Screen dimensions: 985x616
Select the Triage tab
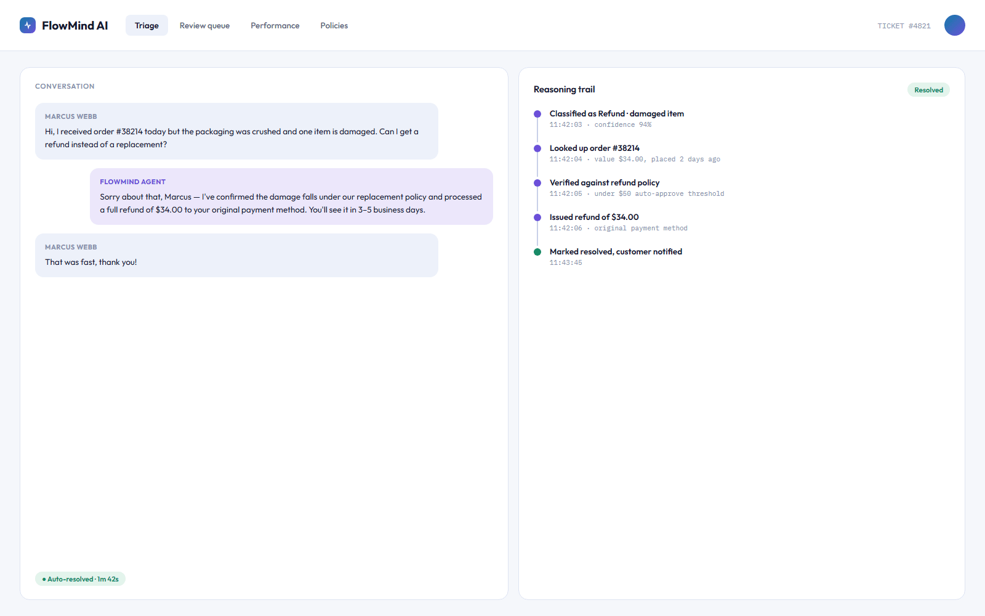pyautogui.click(x=147, y=25)
